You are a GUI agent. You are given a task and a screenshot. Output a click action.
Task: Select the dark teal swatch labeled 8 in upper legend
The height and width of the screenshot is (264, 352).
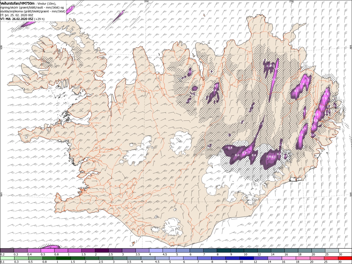pyautogui.click(x=223, y=251)
